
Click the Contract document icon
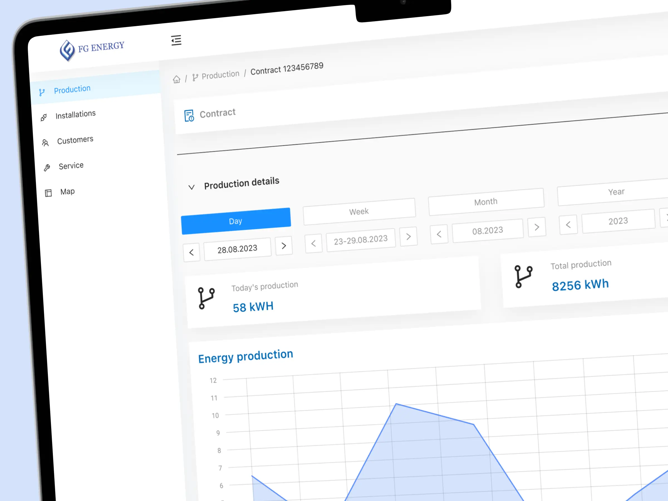tap(189, 116)
